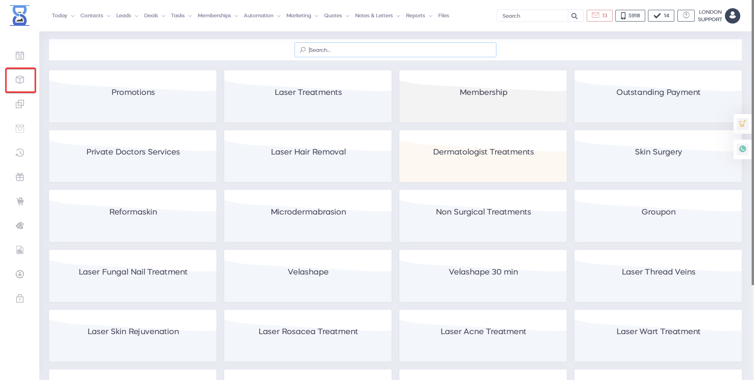The width and height of the screenshot is (754, 380).
Task: Click the price tag sidebar icon
Action: (20, 225)
